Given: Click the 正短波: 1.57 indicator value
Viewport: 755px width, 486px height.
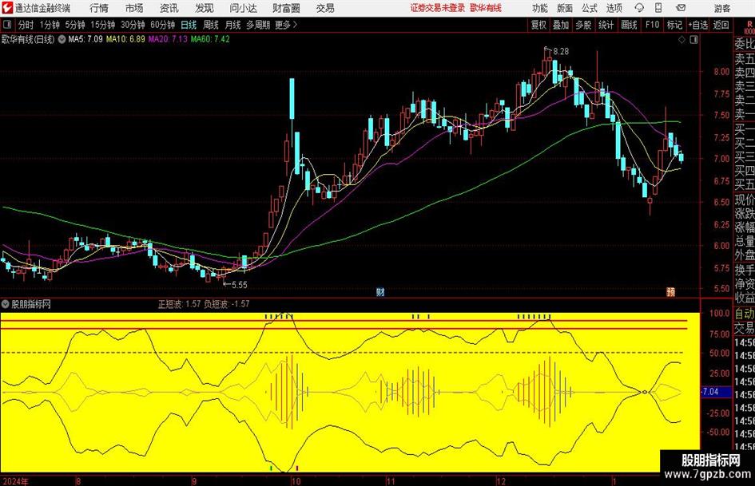Looking at the screenshot, I should coord(179,304).
